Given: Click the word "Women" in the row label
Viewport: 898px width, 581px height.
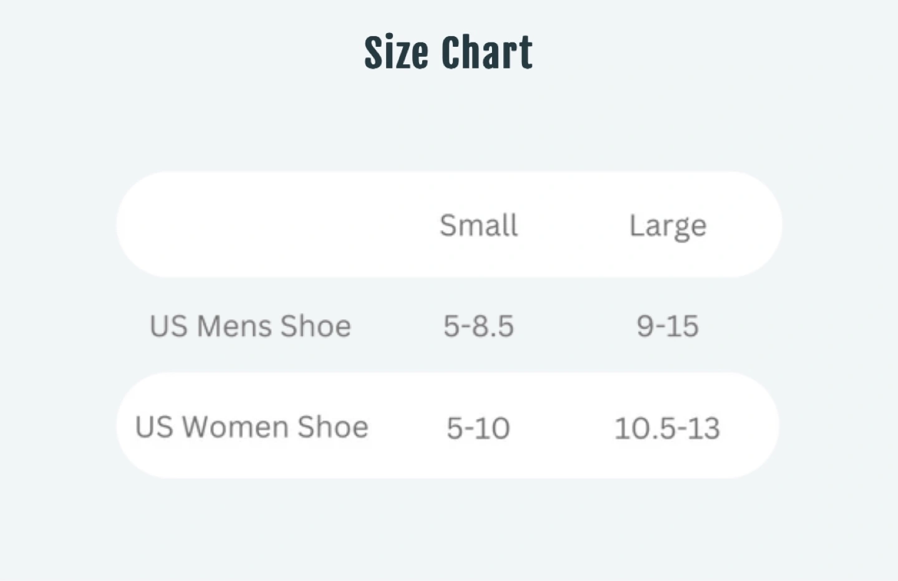Looking at the screenshot, I should coord(235,428).
